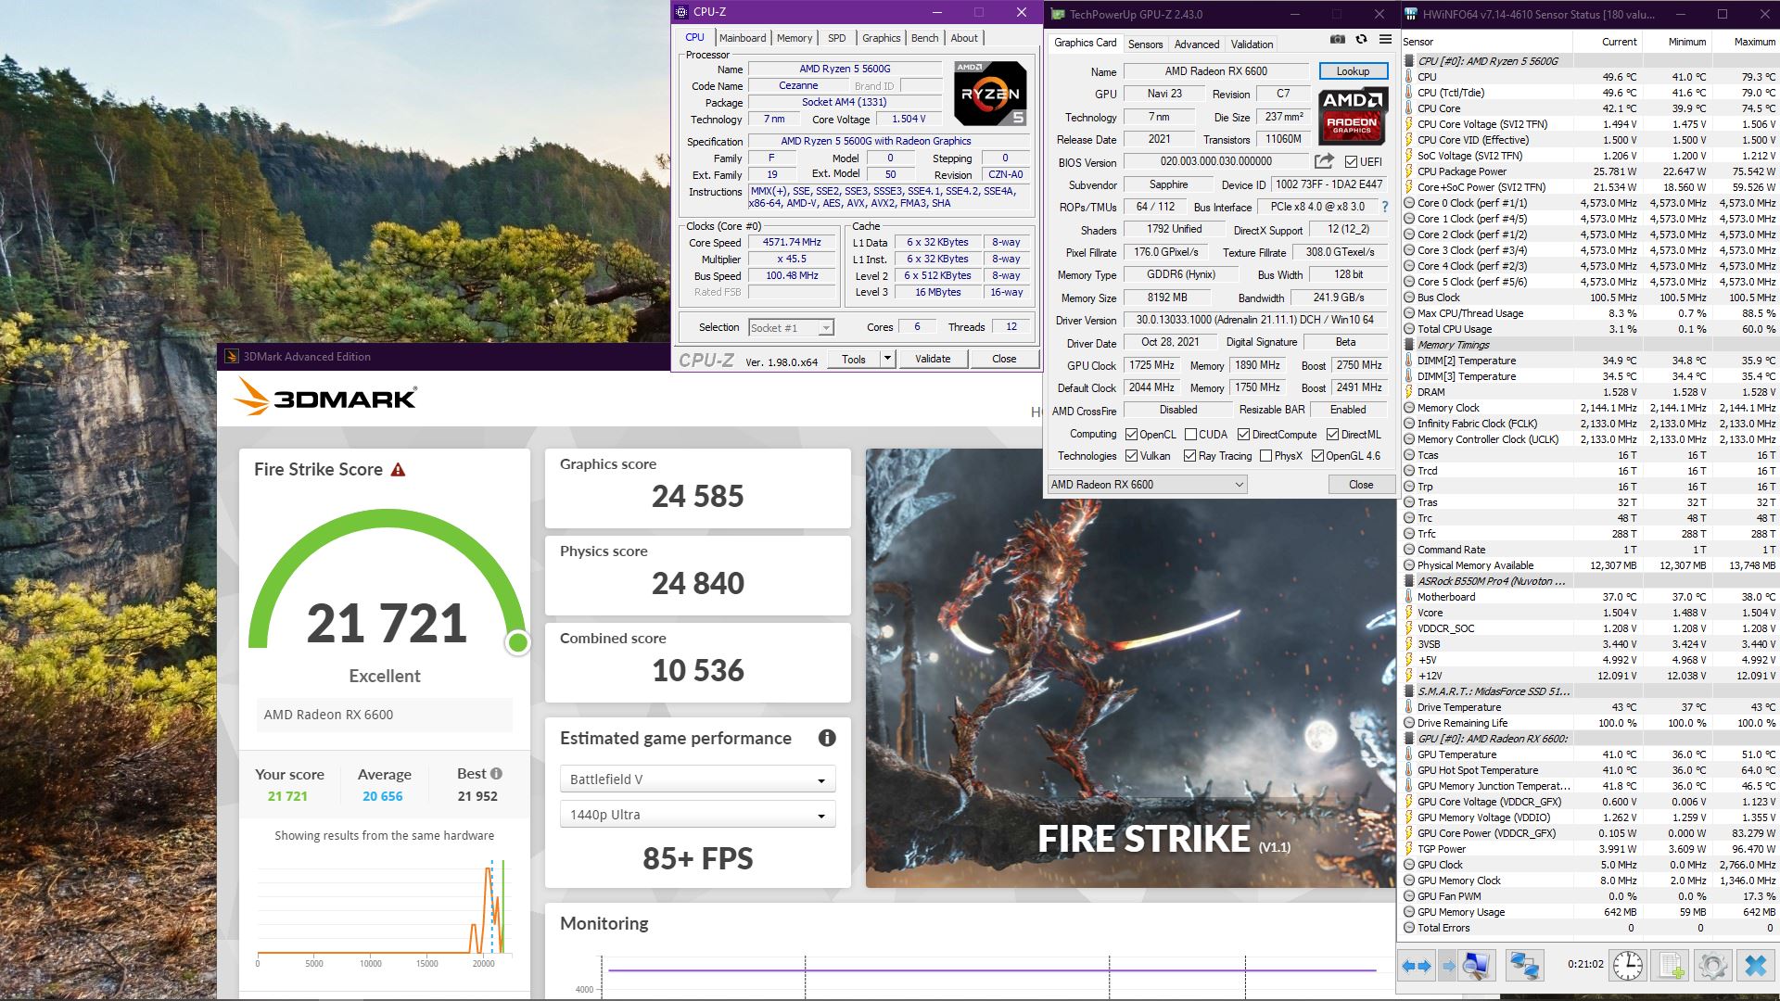Toggle the OpenCL checkbox
This screenshot has height=1001, width=1780.
tap(1131, 435)
